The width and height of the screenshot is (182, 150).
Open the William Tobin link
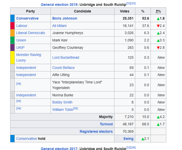tap(62, 109)
